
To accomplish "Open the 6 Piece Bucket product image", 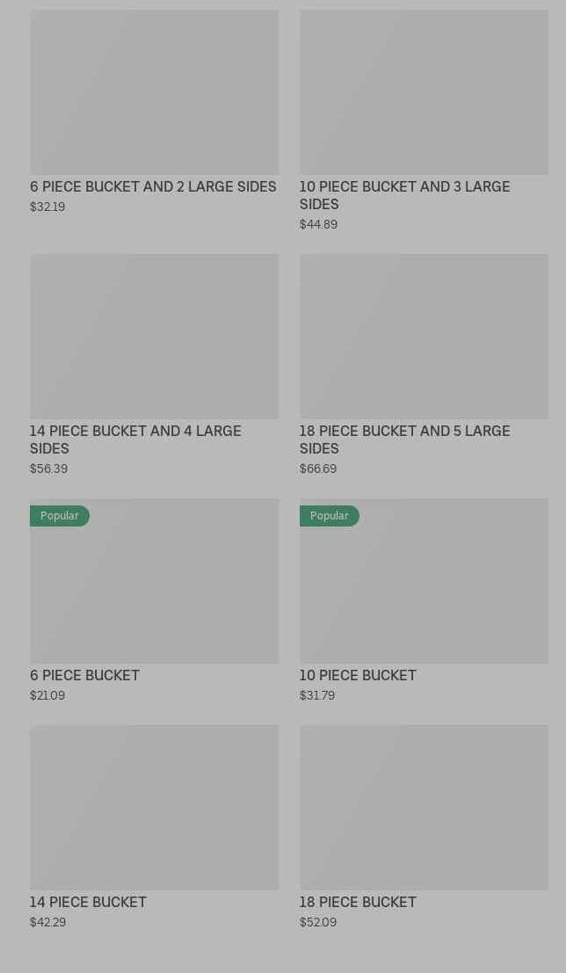I will 154,589.
